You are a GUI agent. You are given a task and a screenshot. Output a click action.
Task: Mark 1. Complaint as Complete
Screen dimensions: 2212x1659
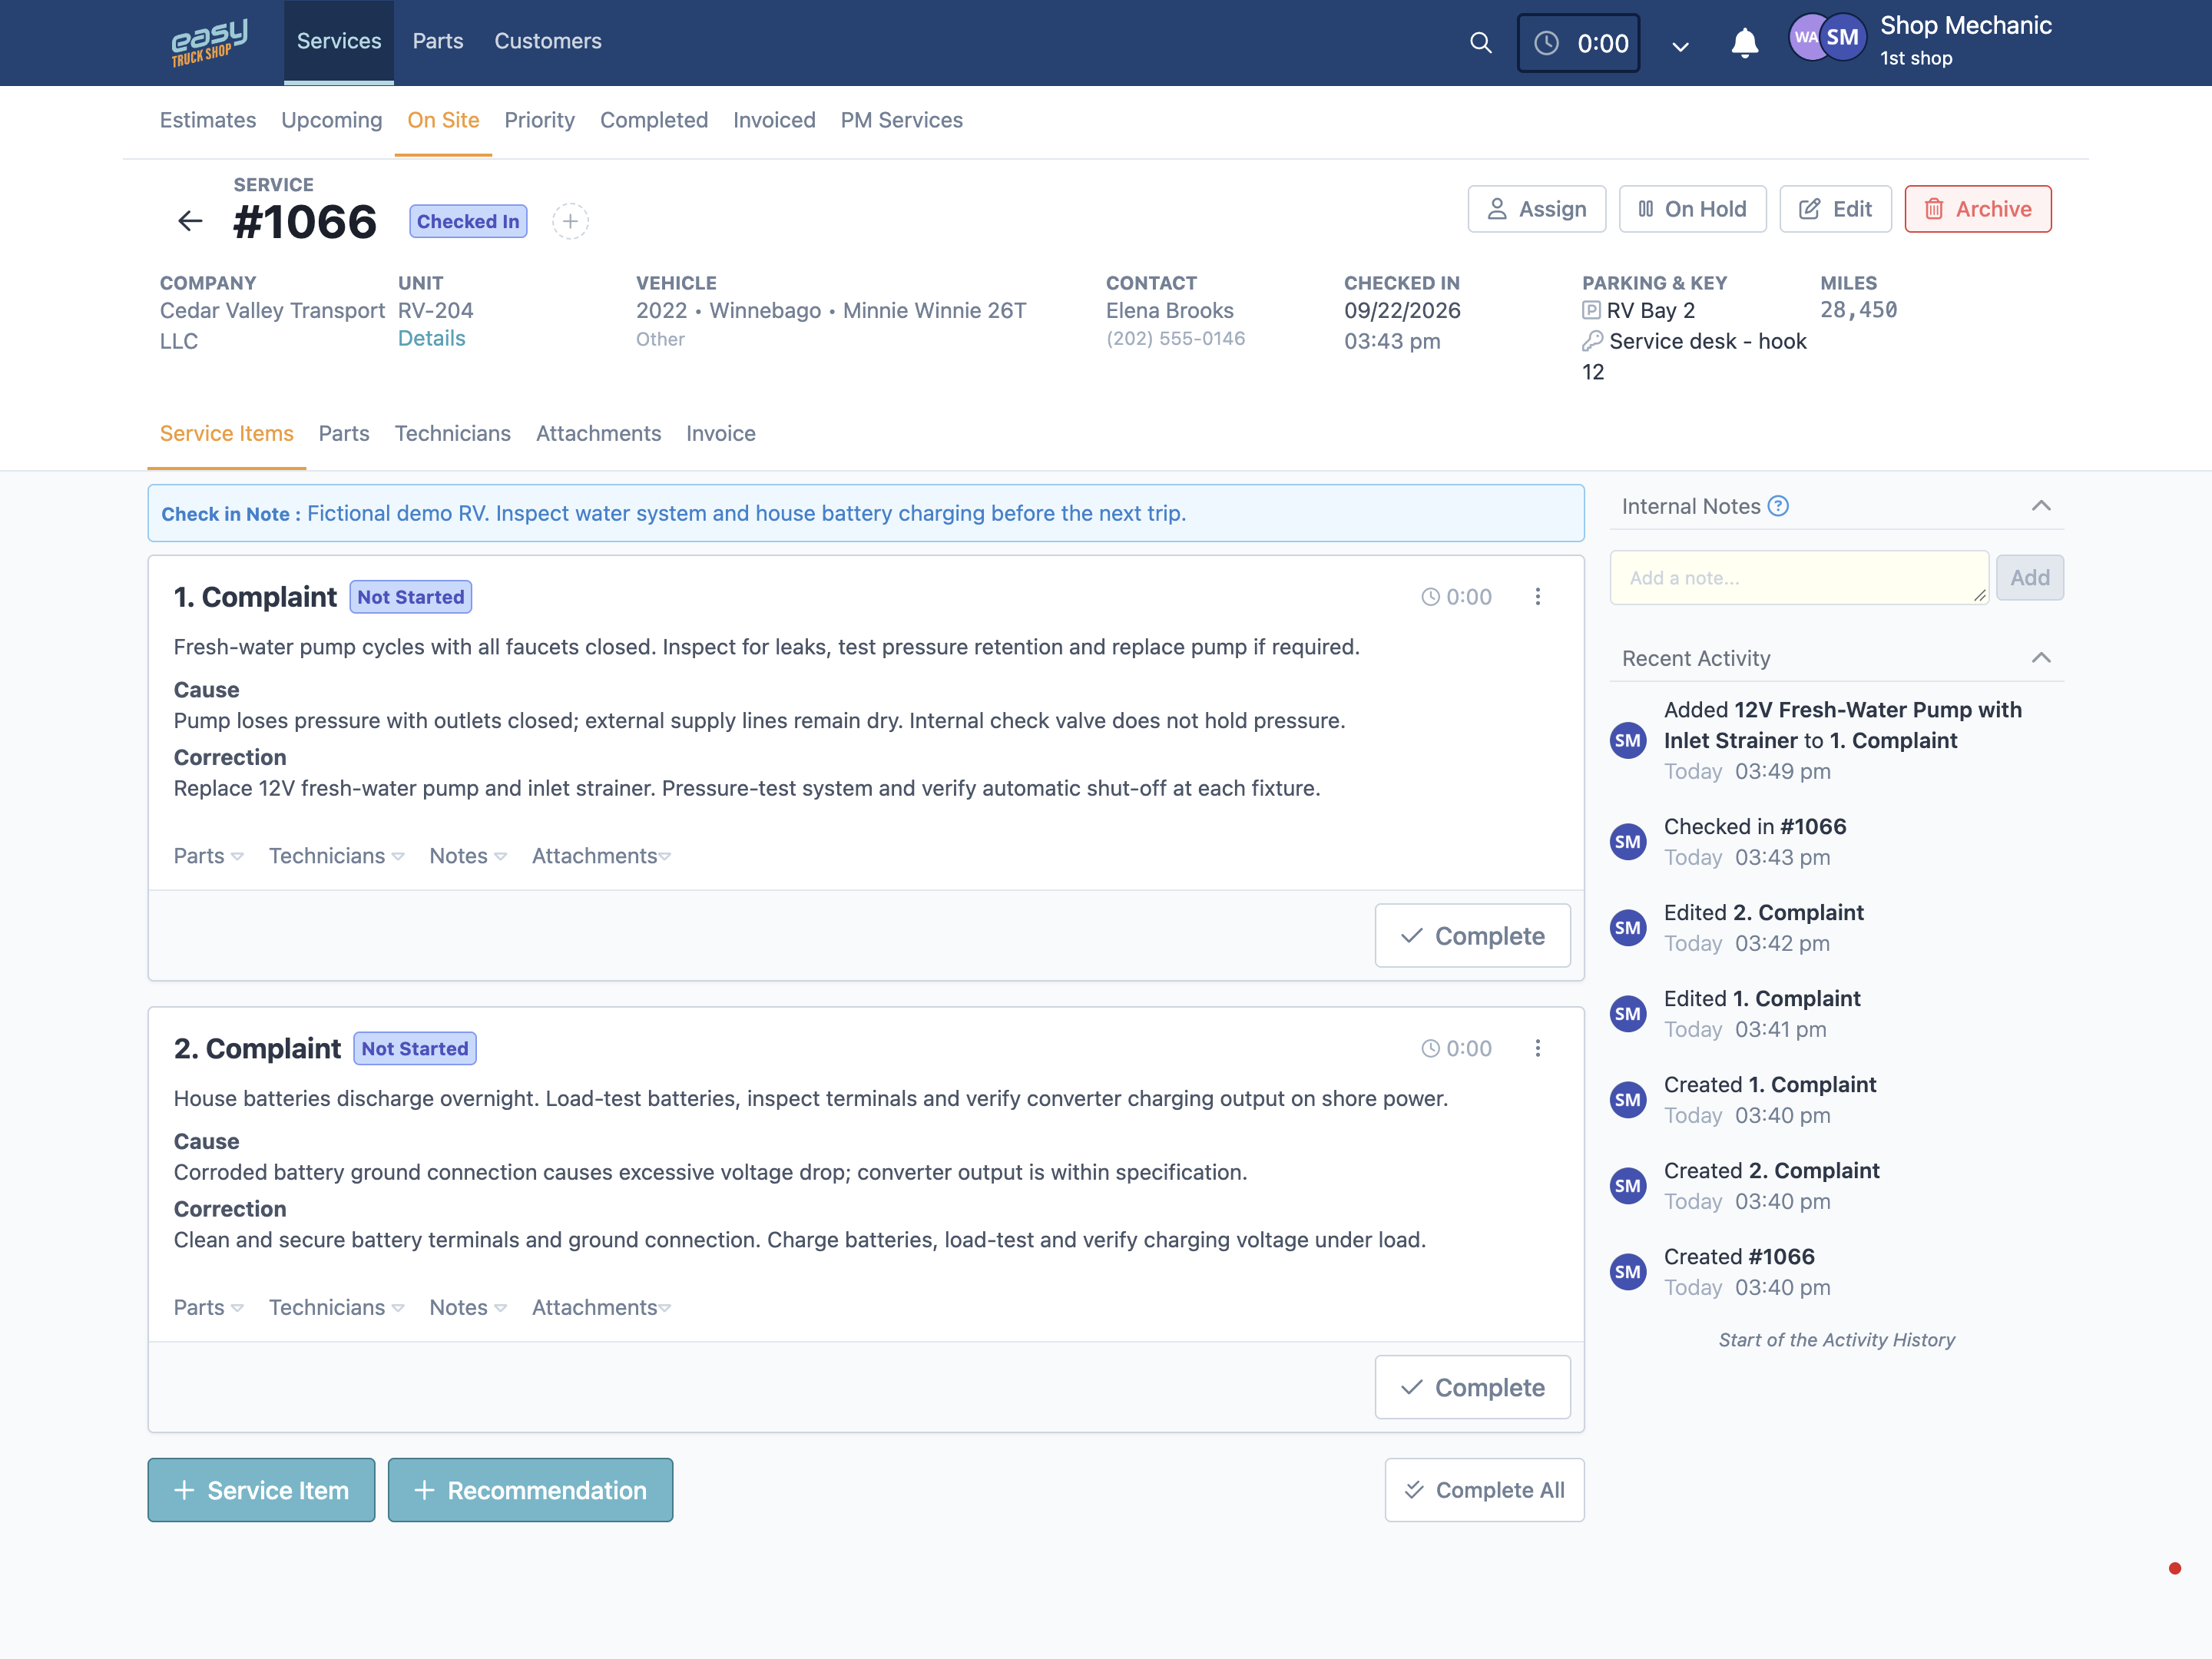1472,936
